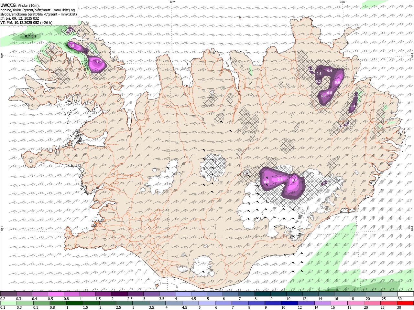
Task: Click the 15W longitude label
Action: (x=343, y=2)
